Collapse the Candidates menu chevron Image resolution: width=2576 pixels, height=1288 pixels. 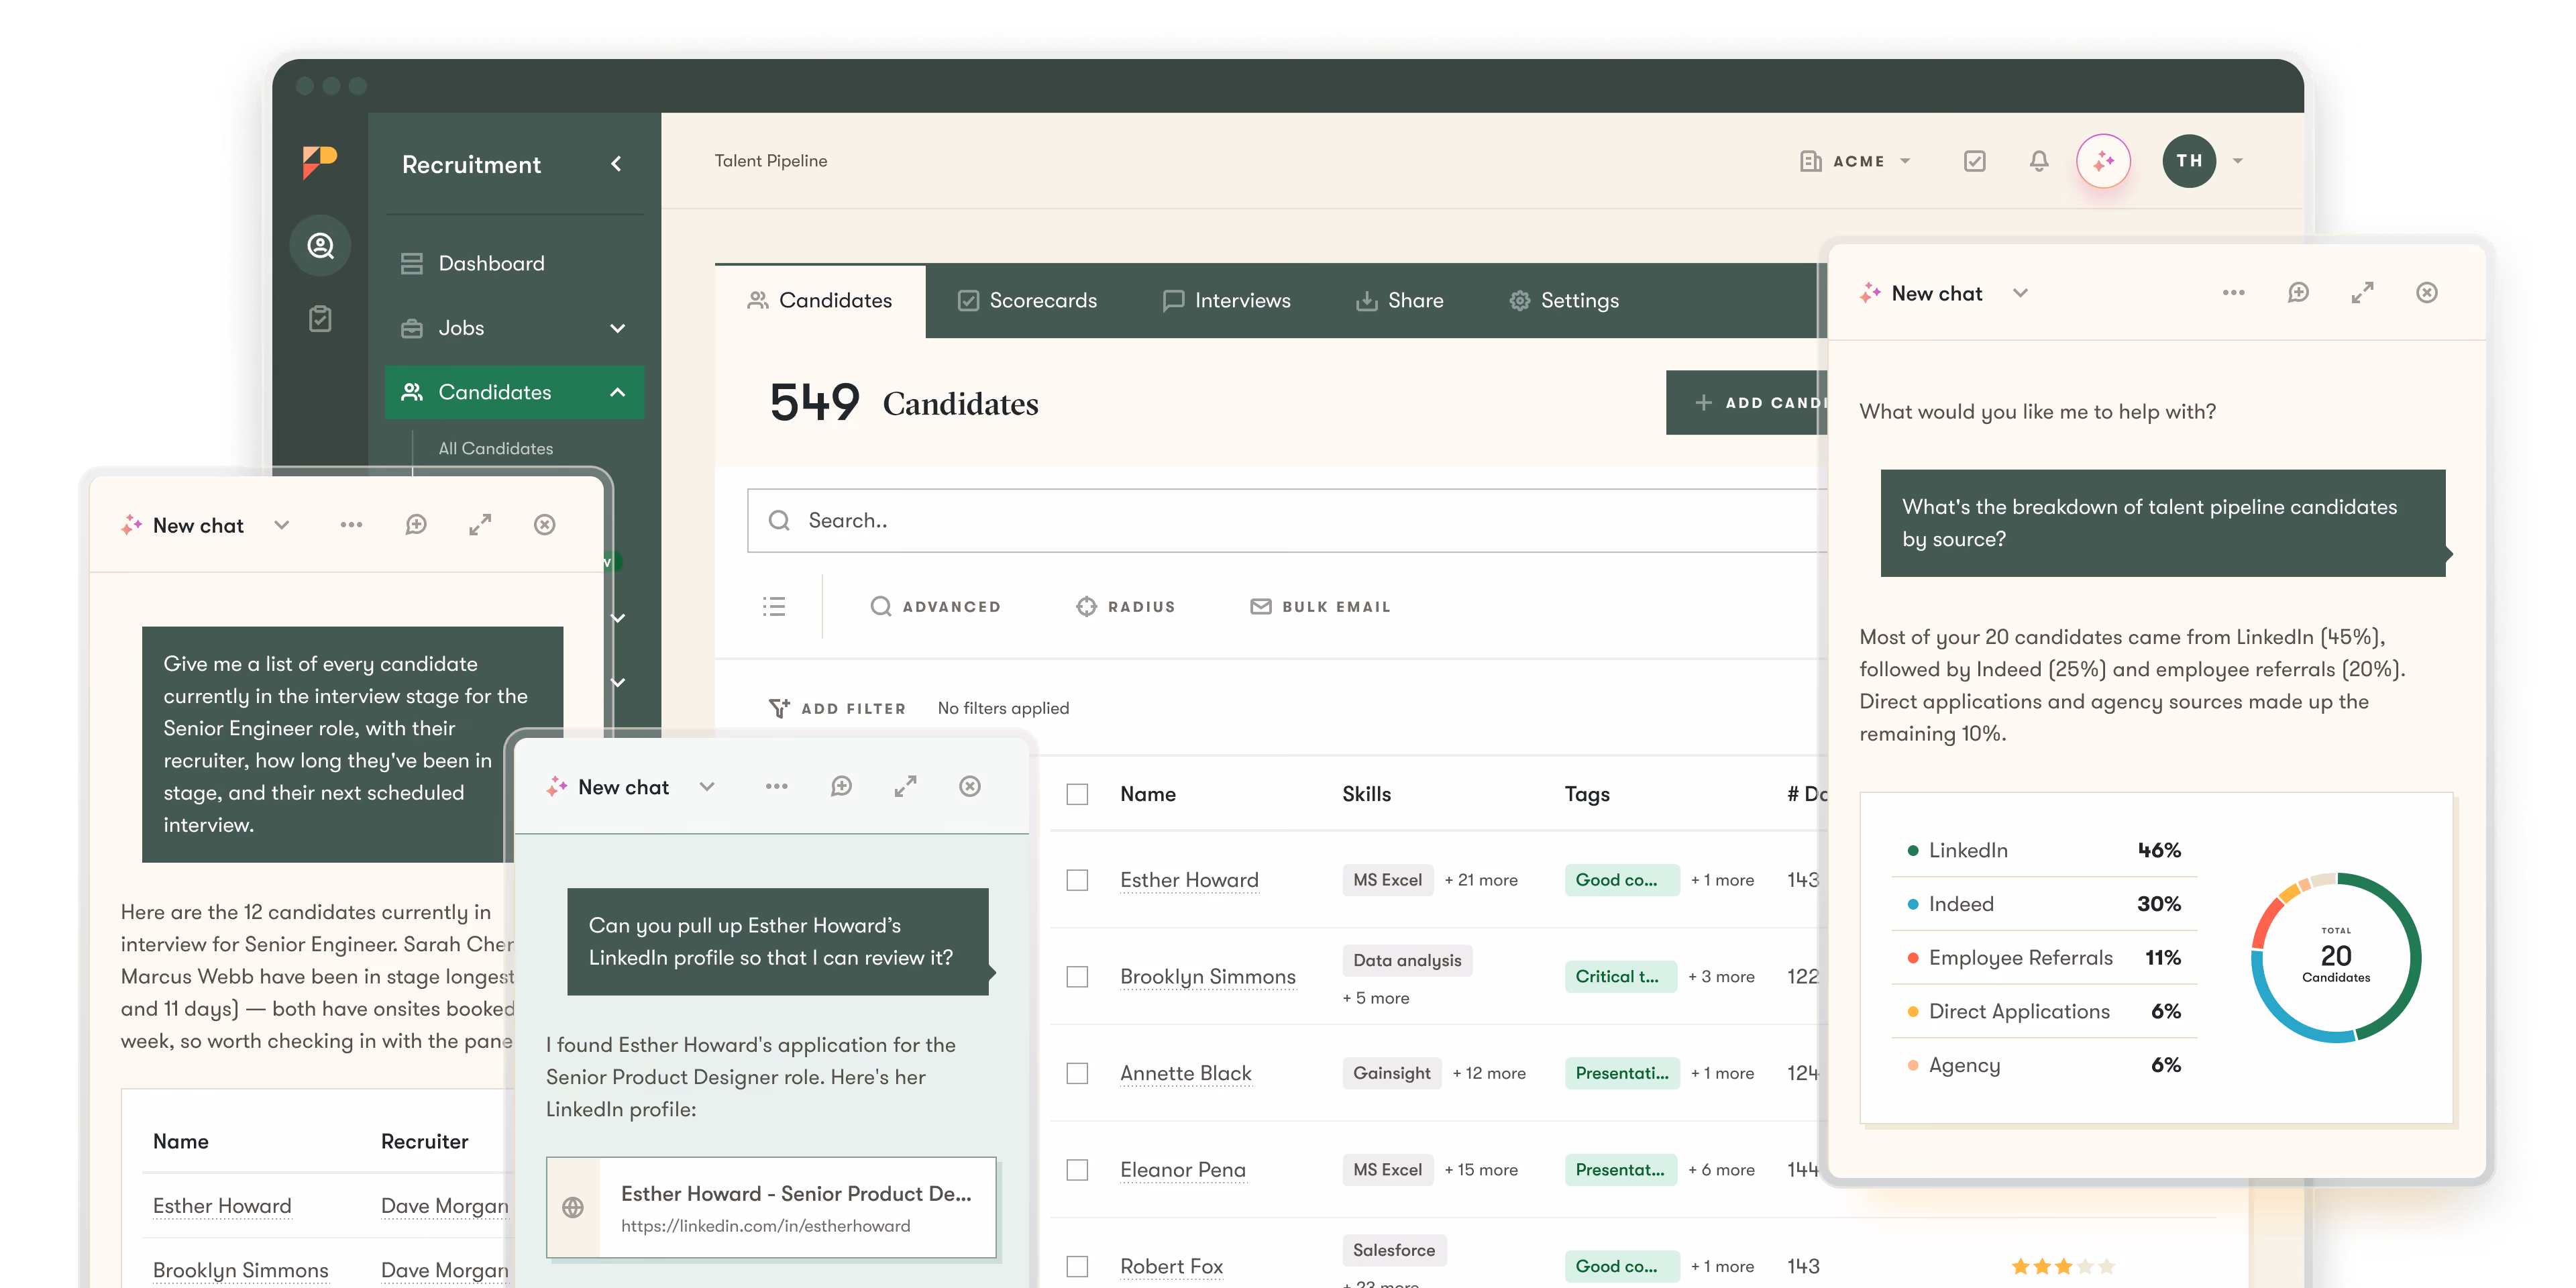coord(617,392)
